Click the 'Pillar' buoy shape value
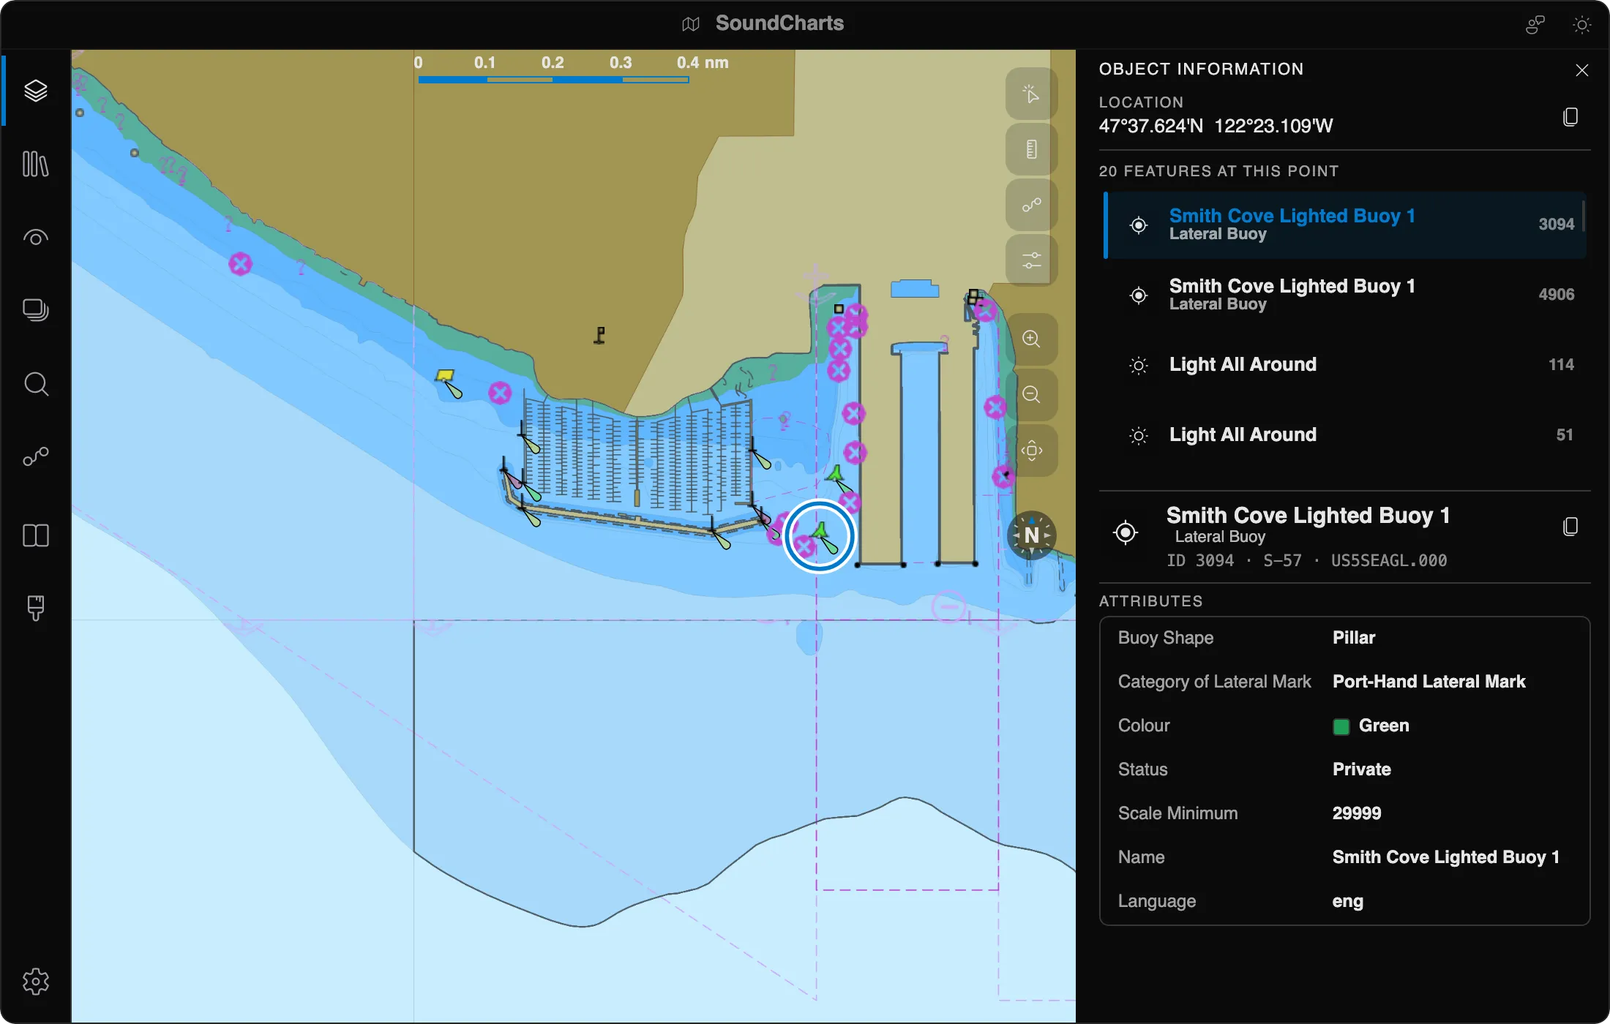Screen dimensions: 1610x1024 click(1353, 638)
